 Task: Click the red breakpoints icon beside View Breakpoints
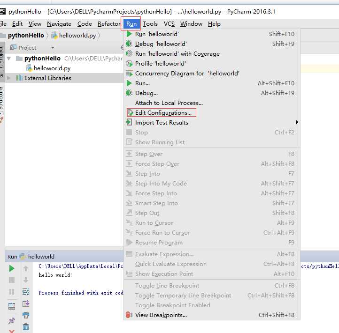(129, 315)
